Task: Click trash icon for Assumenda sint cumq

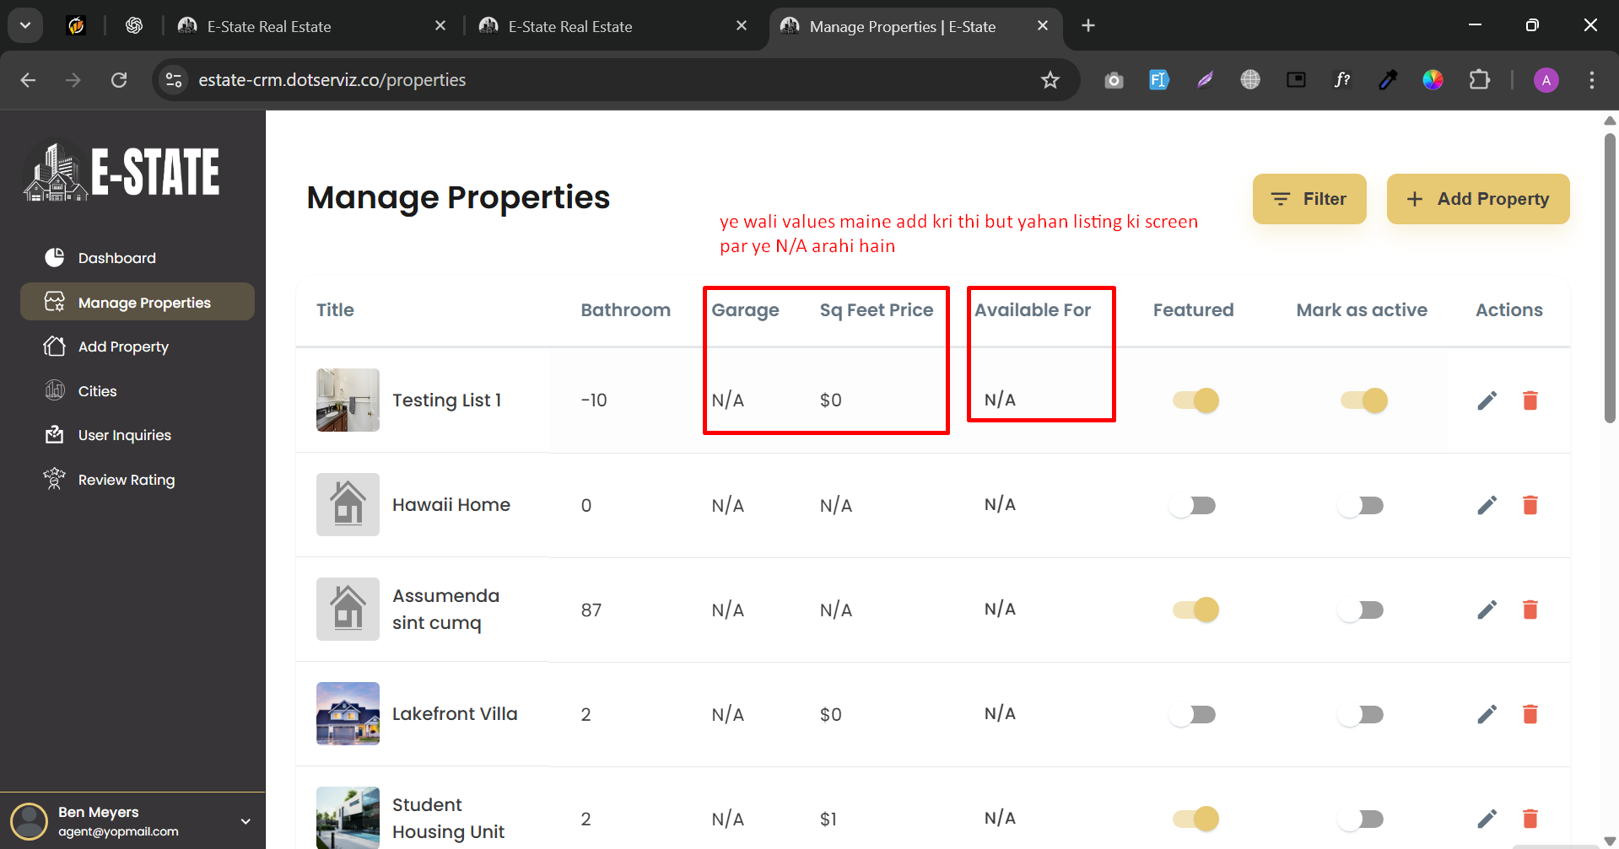Action: click(1530, 610)
